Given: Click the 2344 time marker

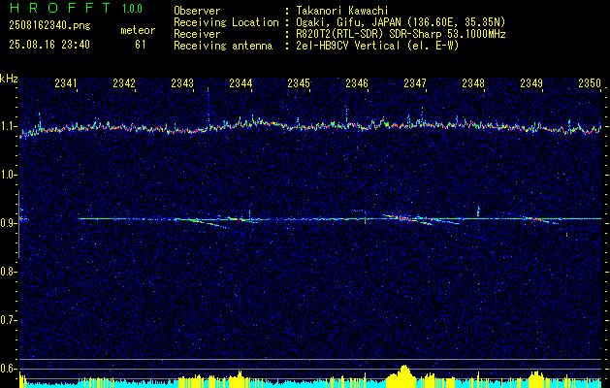Looking at the screenshot, I should 241,82.
